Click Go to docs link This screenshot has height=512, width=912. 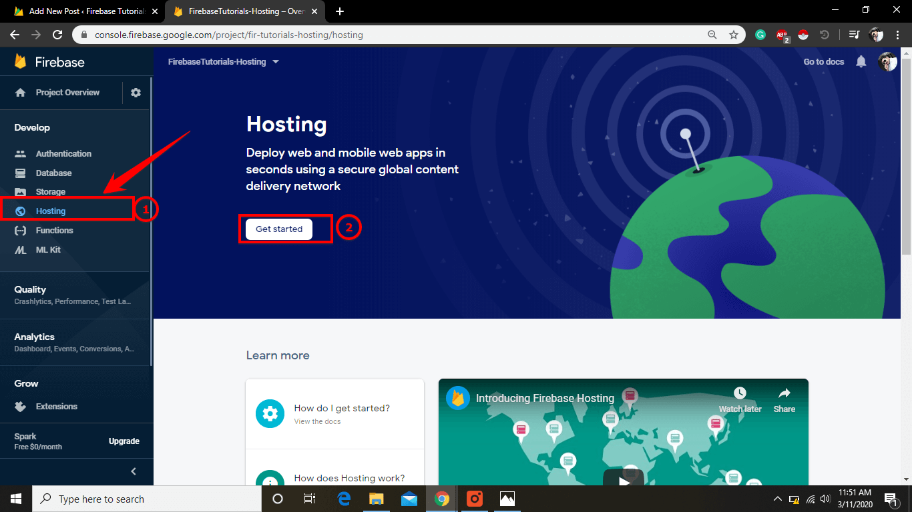[824, 61]
